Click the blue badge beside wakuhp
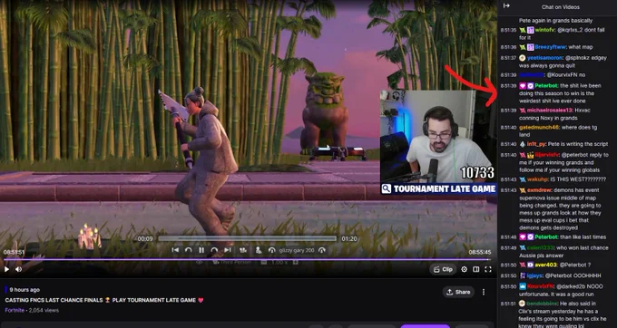Image resolution: width=617 pixels, height=328 pixels. [523, 179]
